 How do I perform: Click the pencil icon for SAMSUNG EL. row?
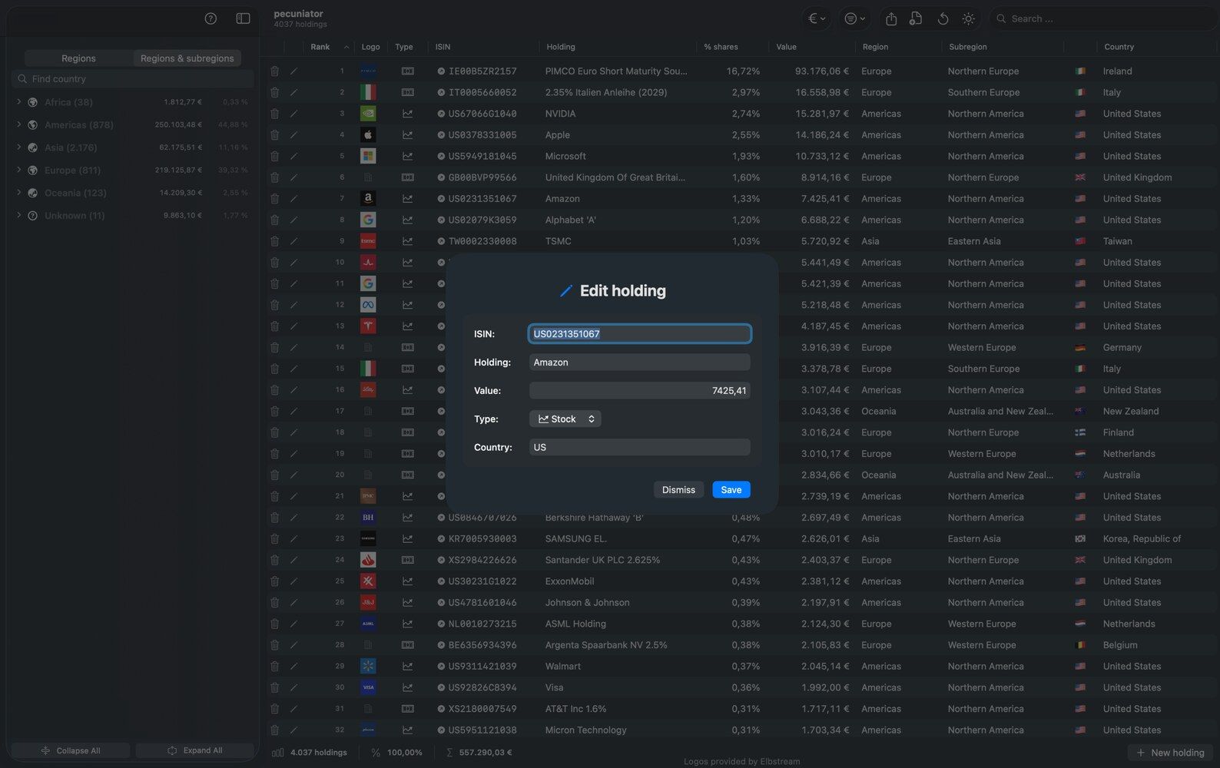(x=293, y=539)
